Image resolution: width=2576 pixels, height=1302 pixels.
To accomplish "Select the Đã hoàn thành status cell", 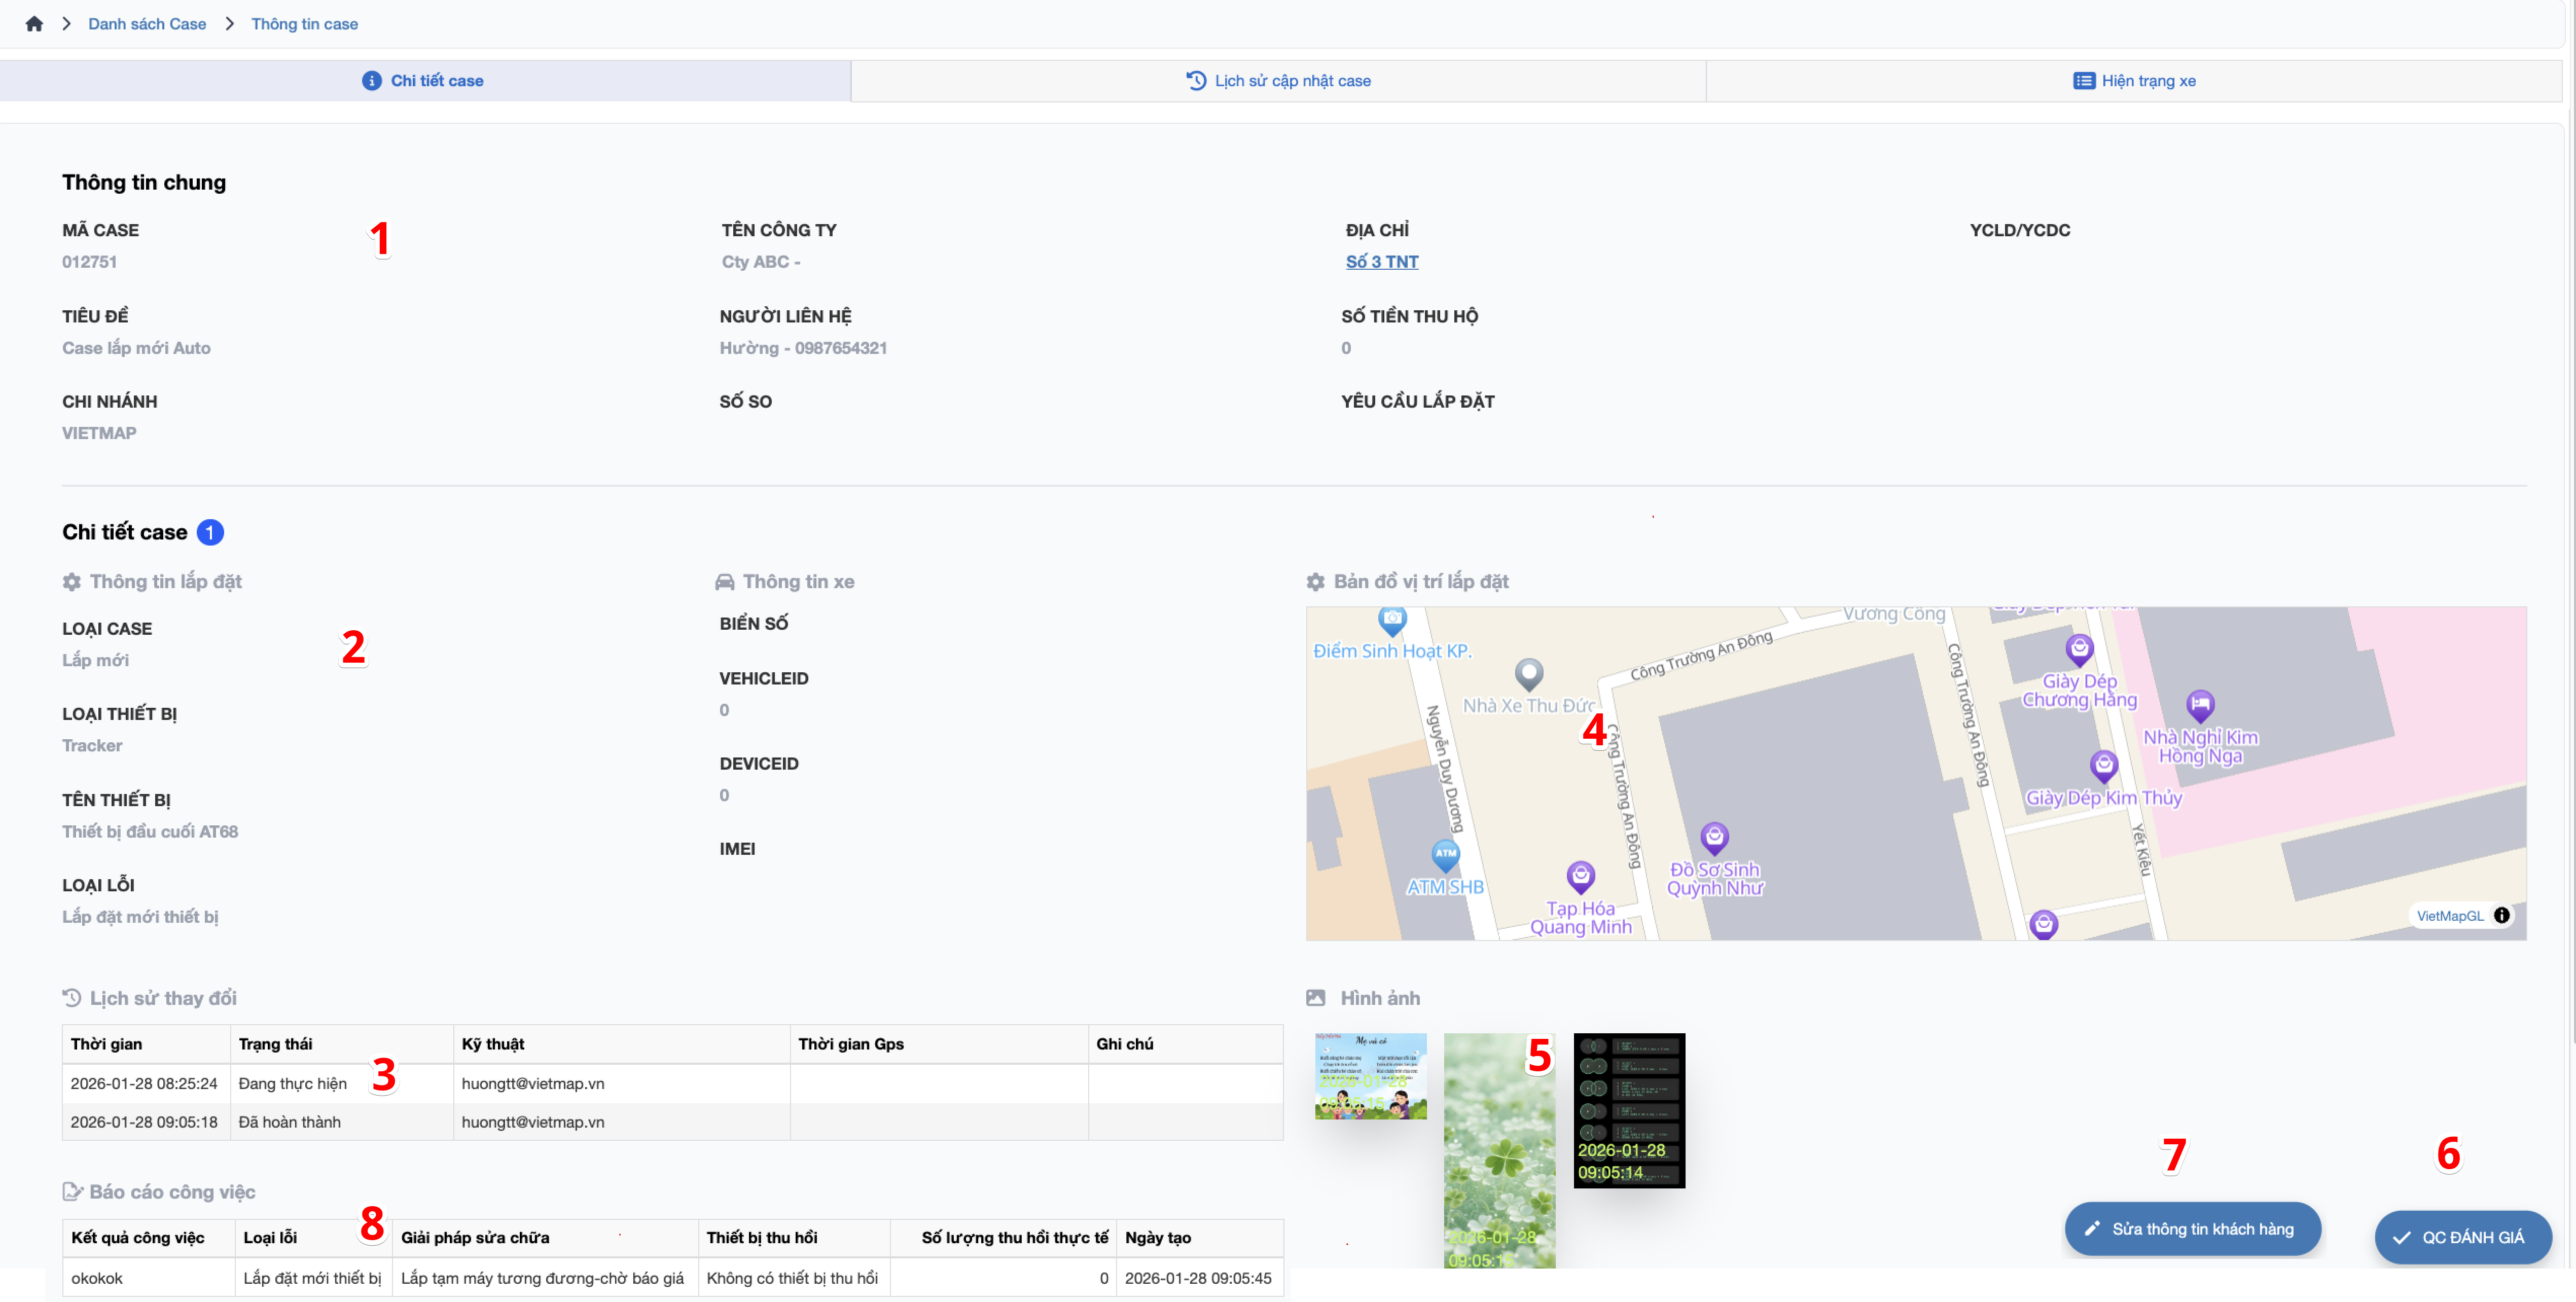I will click(x=341, y=1121).
